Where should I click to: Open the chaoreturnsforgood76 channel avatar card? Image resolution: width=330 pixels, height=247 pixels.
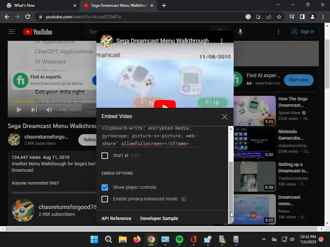[23, 210]
